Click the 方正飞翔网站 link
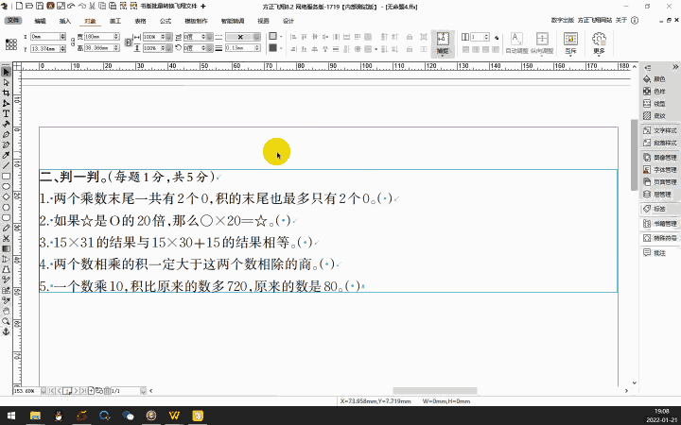This screenshot has width=681, height=425. click(595, 21)
